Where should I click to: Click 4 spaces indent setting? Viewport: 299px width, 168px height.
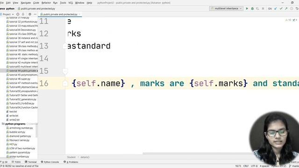[264, 166]
